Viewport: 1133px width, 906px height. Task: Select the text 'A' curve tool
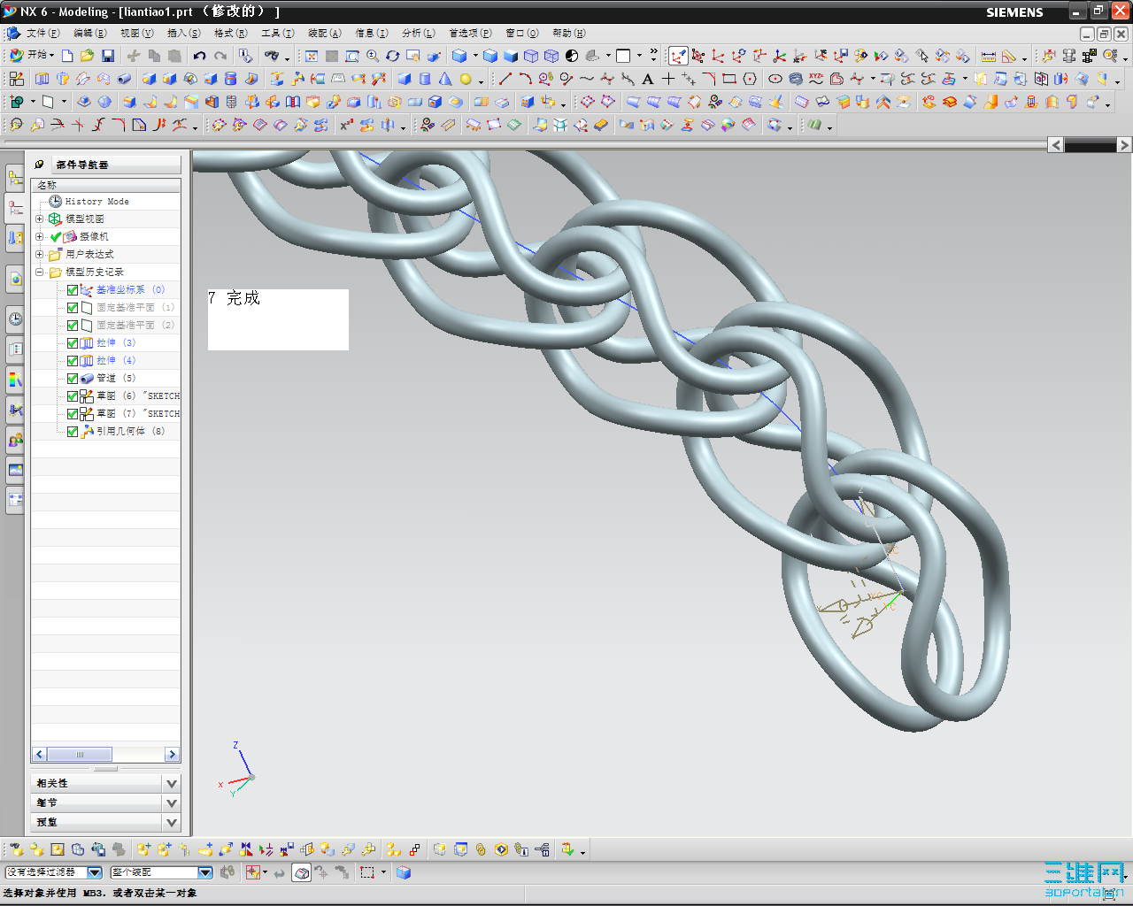click(648, 79)
